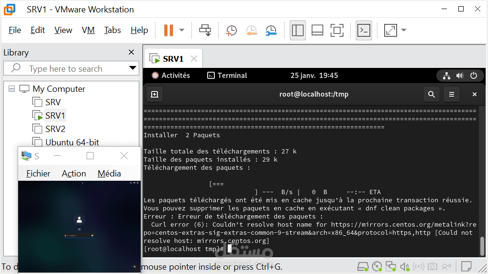
Task: Take a snapshot of this virtual machine
Action: point(231,30)
